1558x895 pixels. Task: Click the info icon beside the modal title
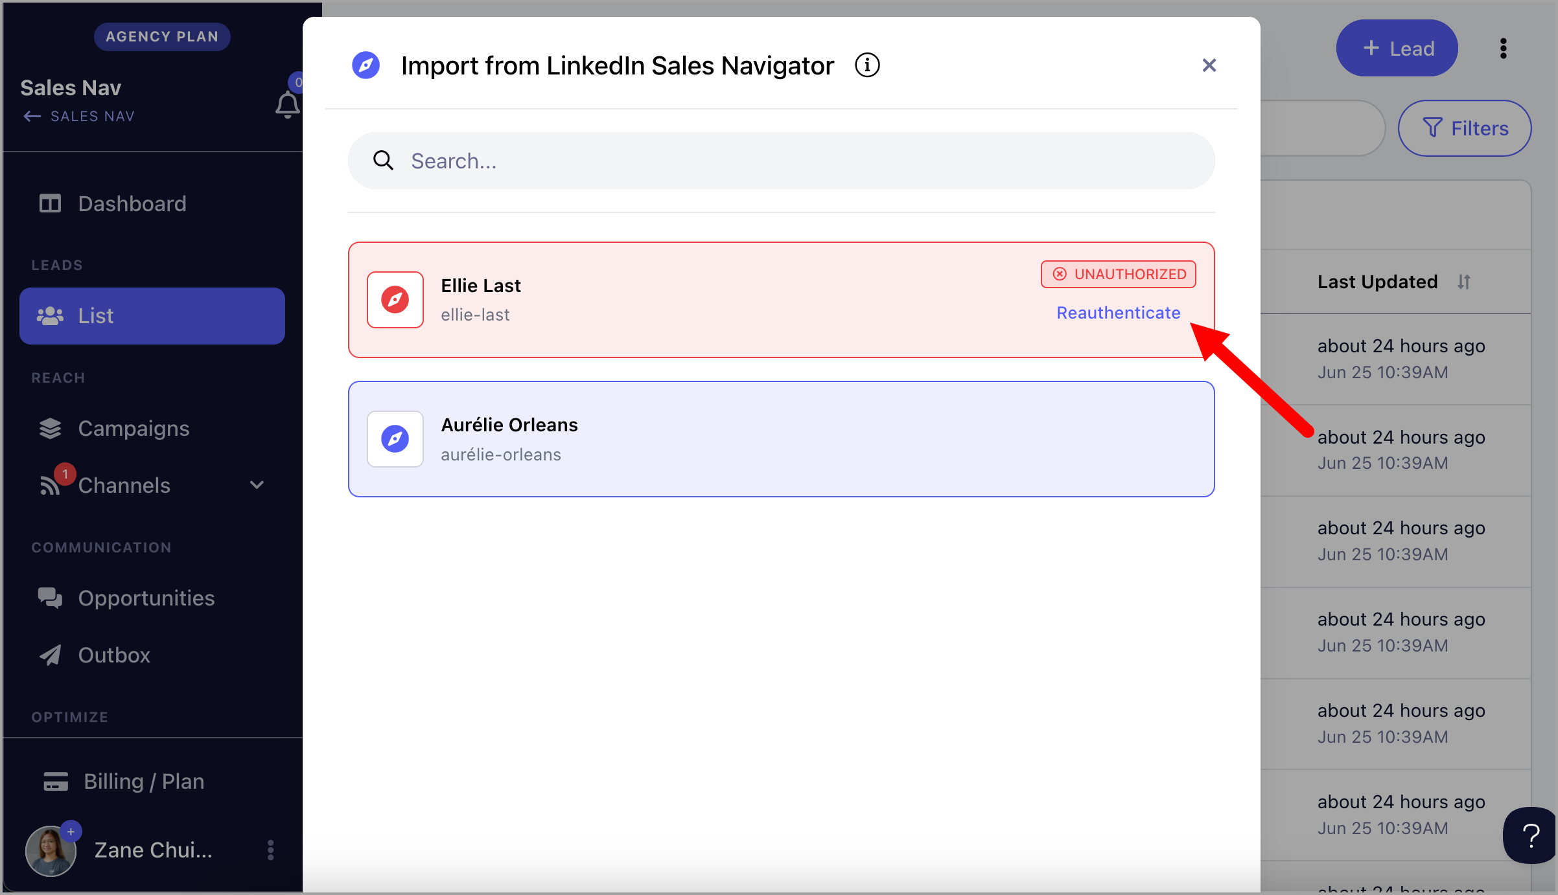pyautogui.click(x=867, y=65)
